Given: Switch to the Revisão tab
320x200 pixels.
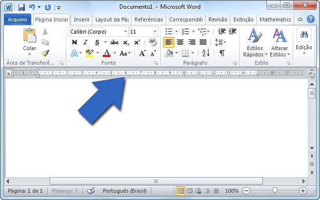Looking at the screenshot, I should 218,19.
